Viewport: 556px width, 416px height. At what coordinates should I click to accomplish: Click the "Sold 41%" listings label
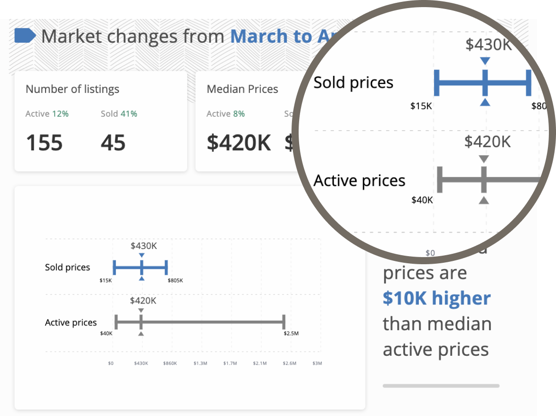point(119,114)
